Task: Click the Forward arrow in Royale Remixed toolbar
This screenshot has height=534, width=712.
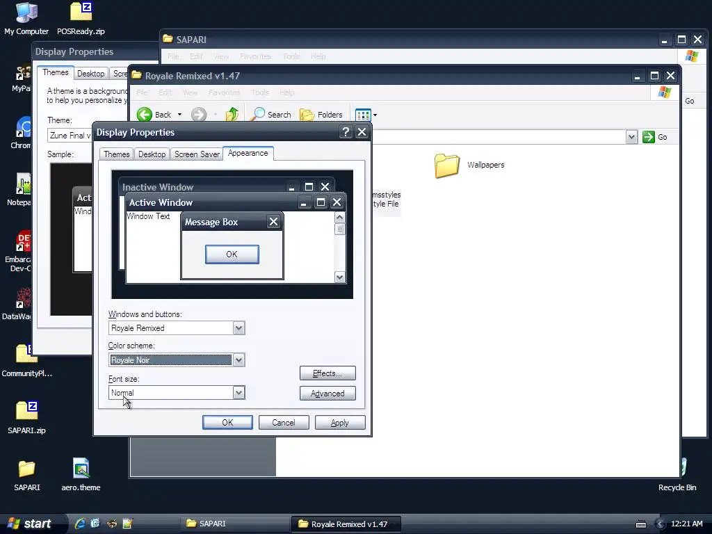Action: tap(199, 115)
